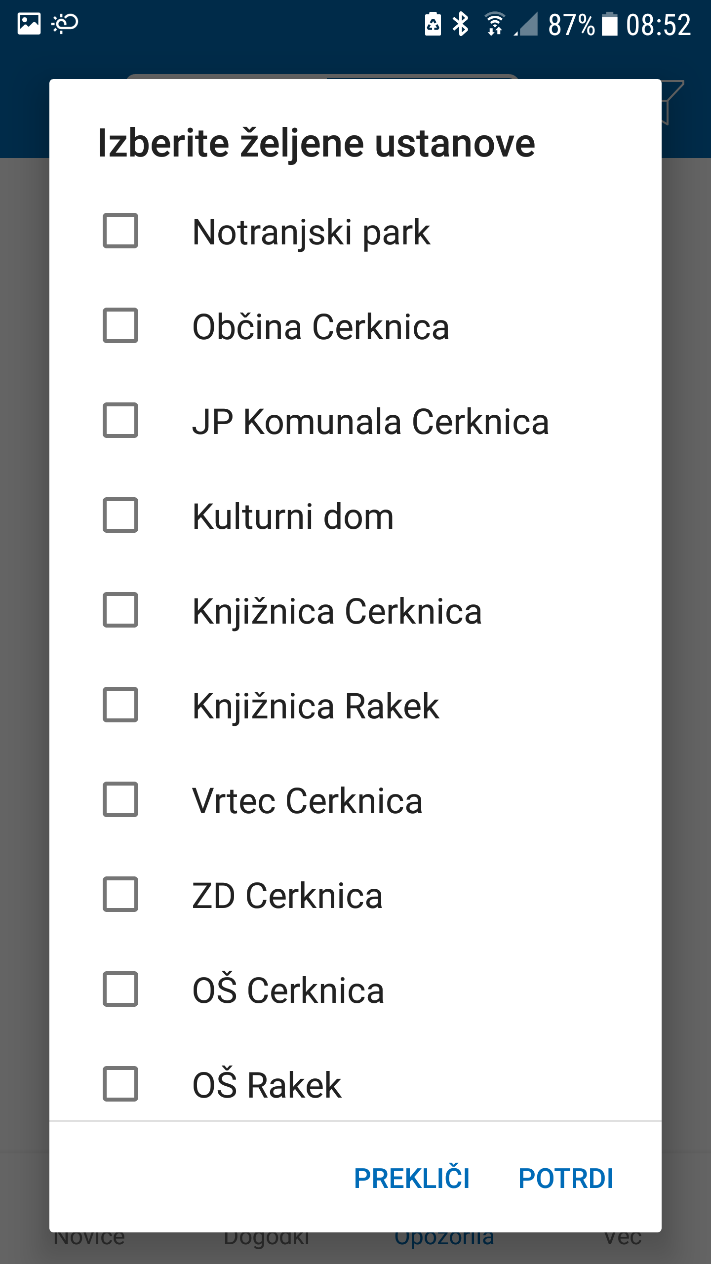This screenshot has height=1264, width=711.
Task: Click the Kulturni dom label text
Action: coord(293,516)
